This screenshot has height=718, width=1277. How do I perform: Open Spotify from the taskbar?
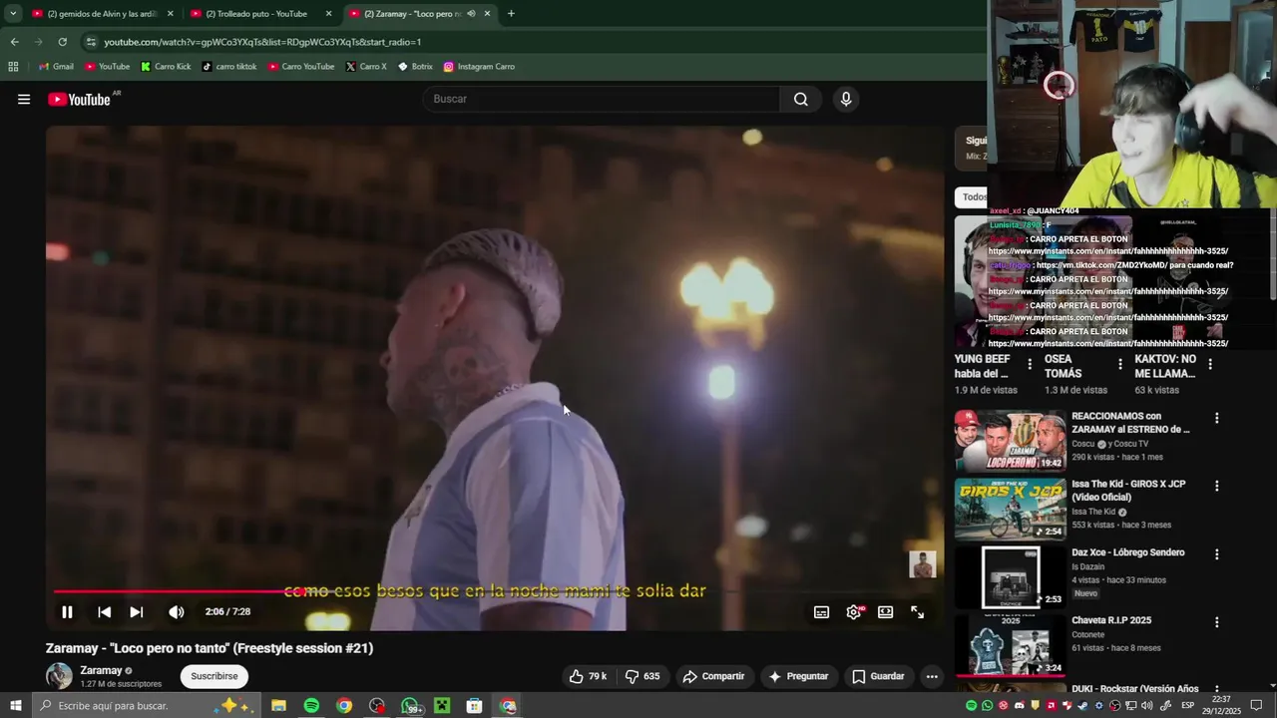(311, 706)
